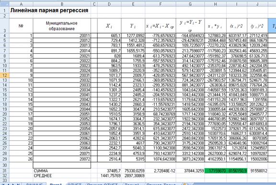Select the cell containing 3047,4
This screenshot has height=185, width=276.
(x=133, y=109)
